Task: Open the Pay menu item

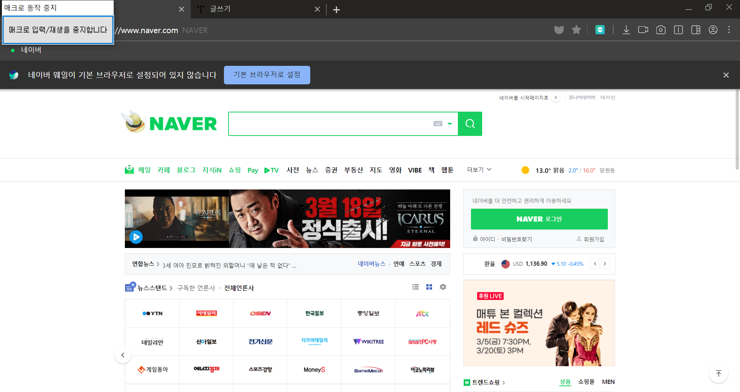Action: pyautogui.click(x=253, y=170)
